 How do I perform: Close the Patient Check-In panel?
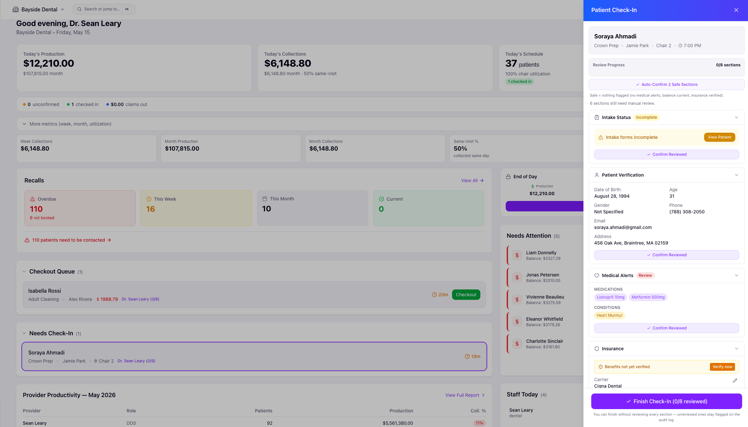736,10
